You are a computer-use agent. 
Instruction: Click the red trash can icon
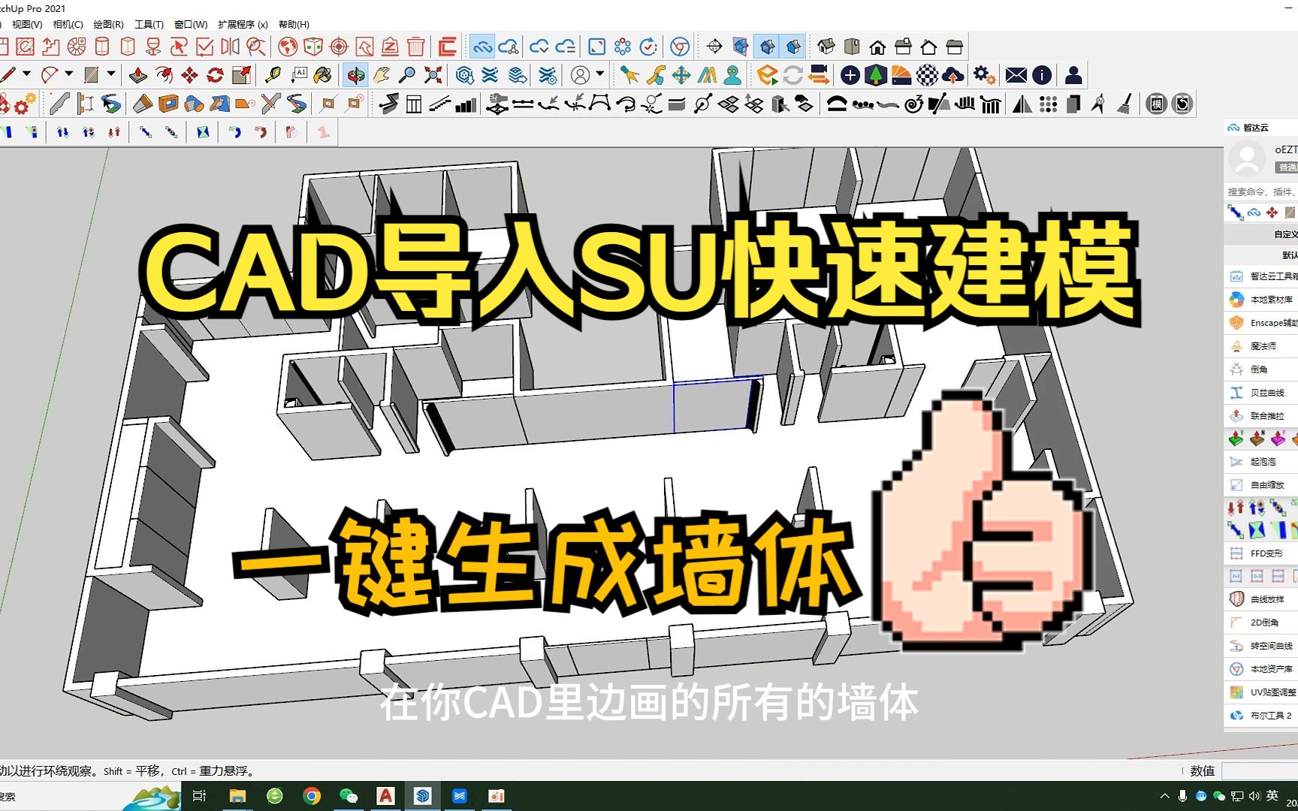click(416, 47)
